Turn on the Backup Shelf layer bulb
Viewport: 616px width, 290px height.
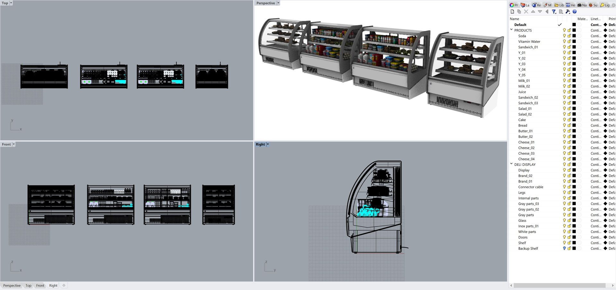(564, 248)
